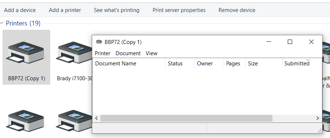Open Print server properties
This screenshot has height=138, width=330.
(179, 10)
